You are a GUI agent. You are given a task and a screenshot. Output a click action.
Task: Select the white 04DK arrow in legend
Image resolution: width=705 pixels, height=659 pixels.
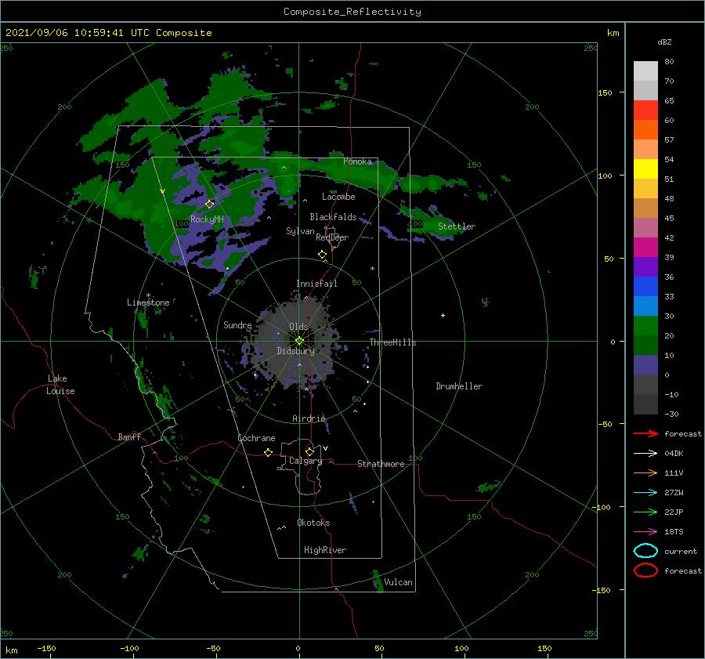pos(645,453)
